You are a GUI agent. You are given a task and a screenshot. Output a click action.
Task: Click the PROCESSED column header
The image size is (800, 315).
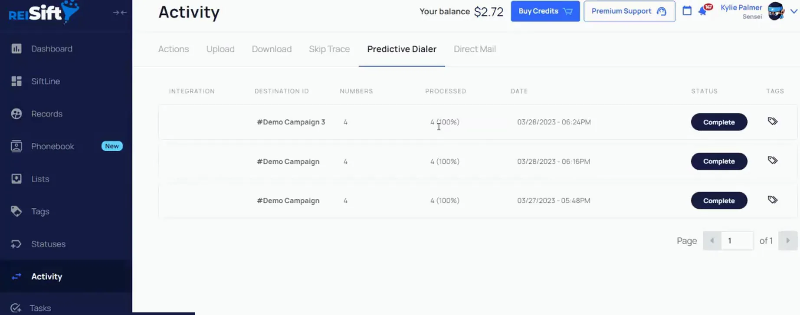[x=446, y=91]
